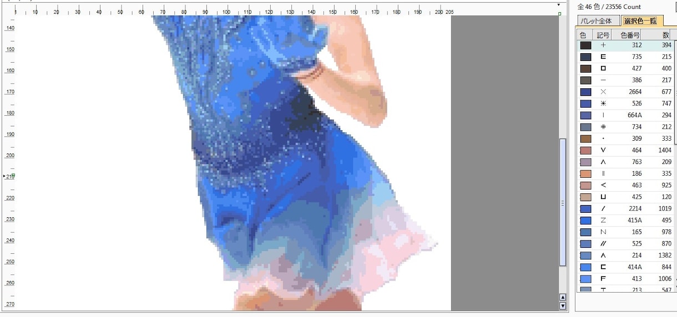Viewport: 677px width, 317px height.
Task: Pick the orange swatch of color 186
Action: (x=585, y=174)
